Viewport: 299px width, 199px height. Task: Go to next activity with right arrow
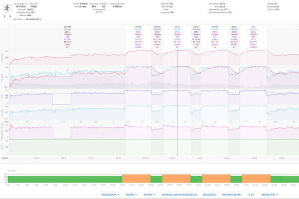coord(11,16)
